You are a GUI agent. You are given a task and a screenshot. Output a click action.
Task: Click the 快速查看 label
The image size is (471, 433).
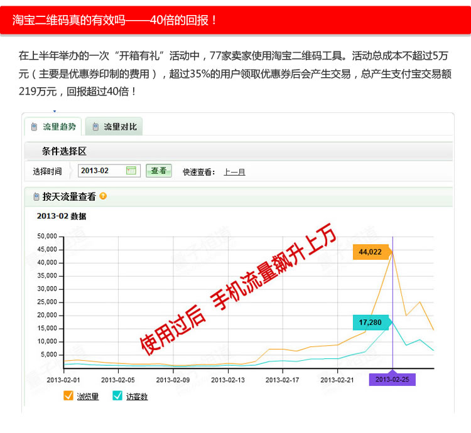tap(199, 172)
